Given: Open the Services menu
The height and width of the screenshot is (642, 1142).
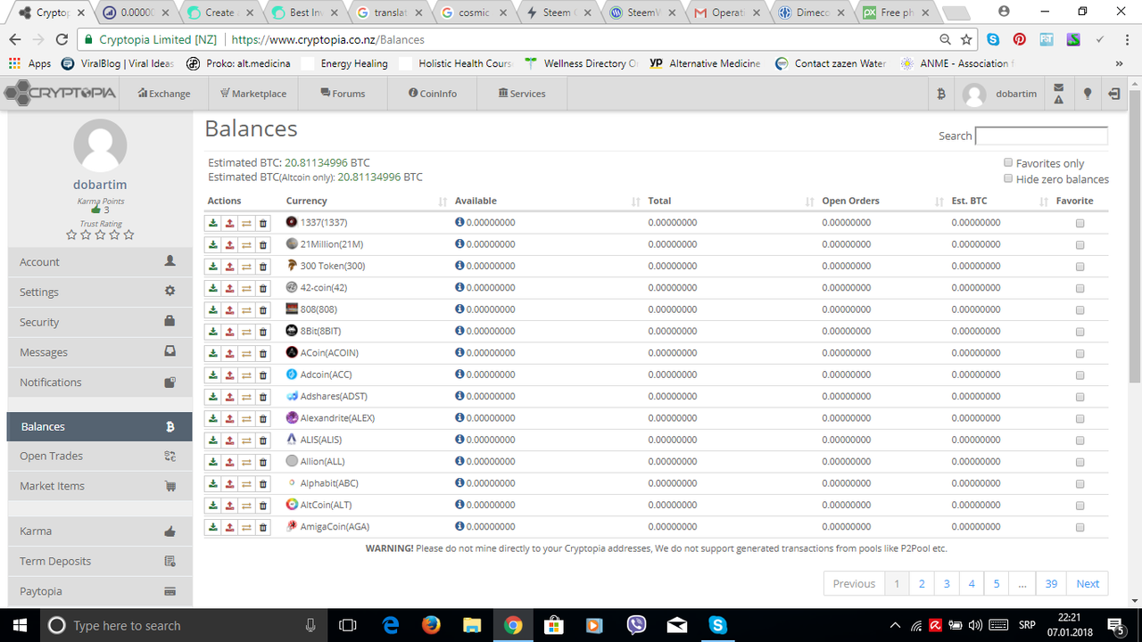Looking at the screenshot, I should (522, 94).
